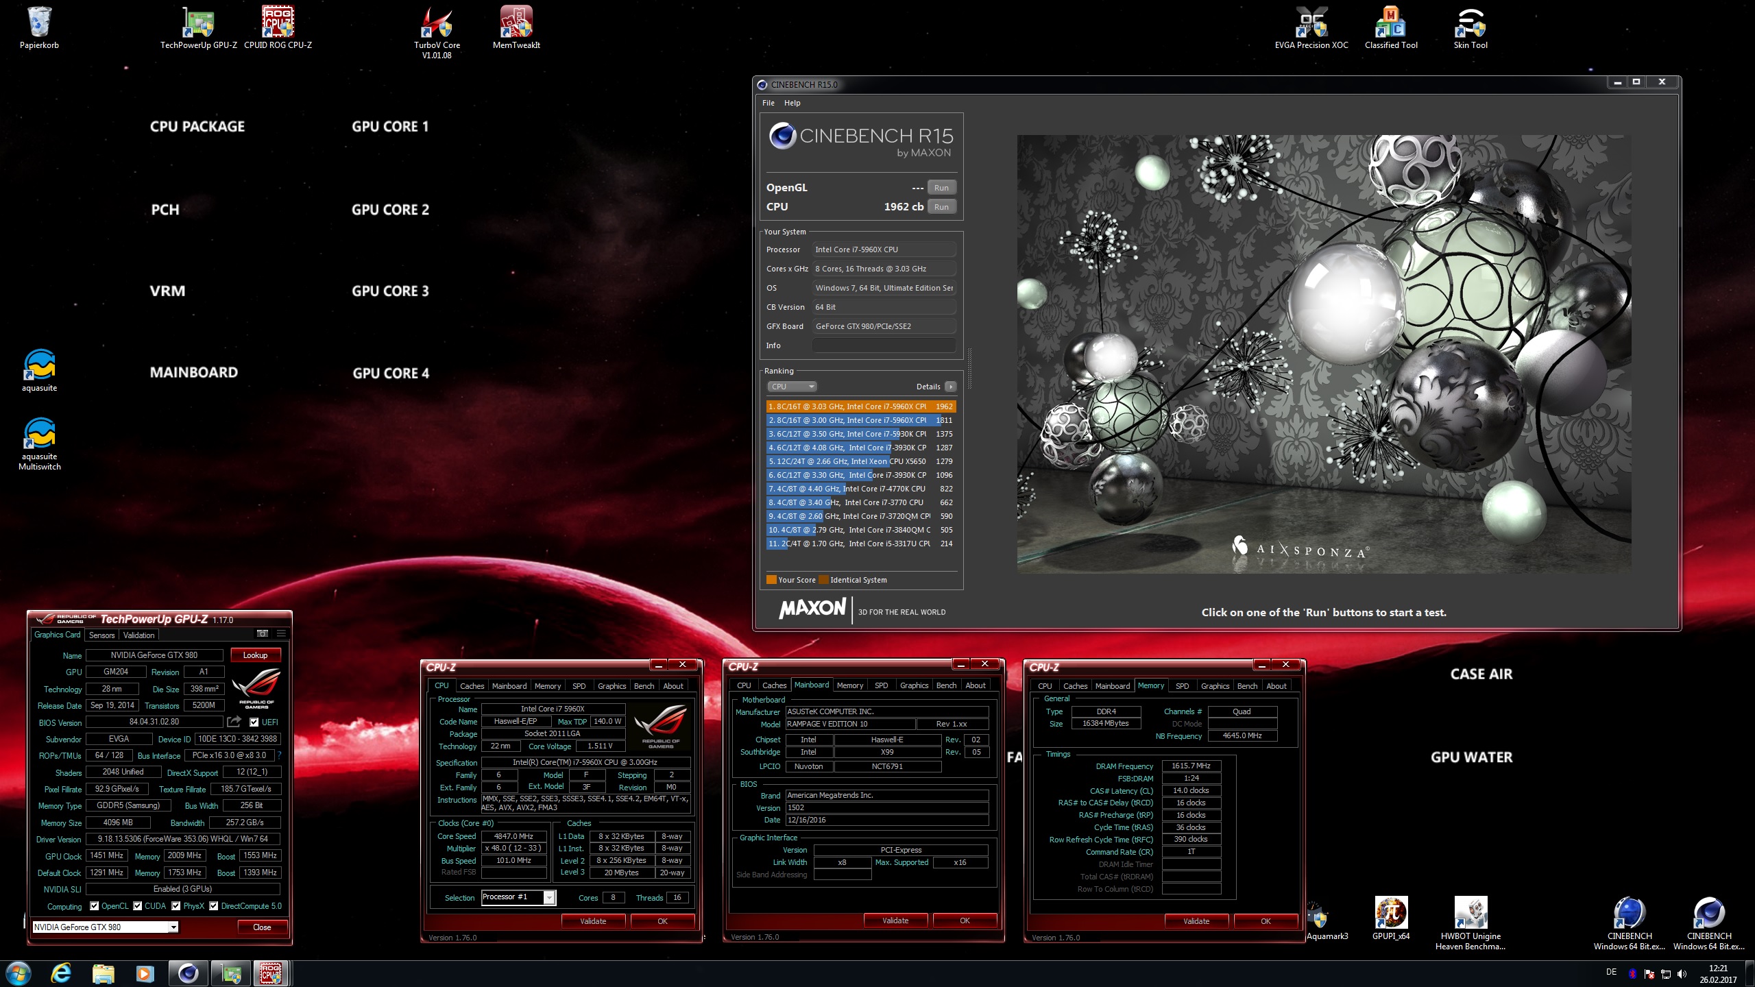
Task: Open the taskbar clock showing 12:21
Action: tap(1718, 974)
